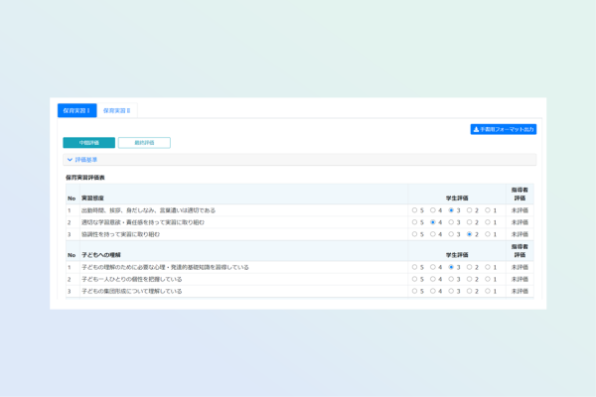
Task: Select rating 3 for 子ども一人ひとりの個性 row
Action: pyautogui.click(x=452, y=279)
